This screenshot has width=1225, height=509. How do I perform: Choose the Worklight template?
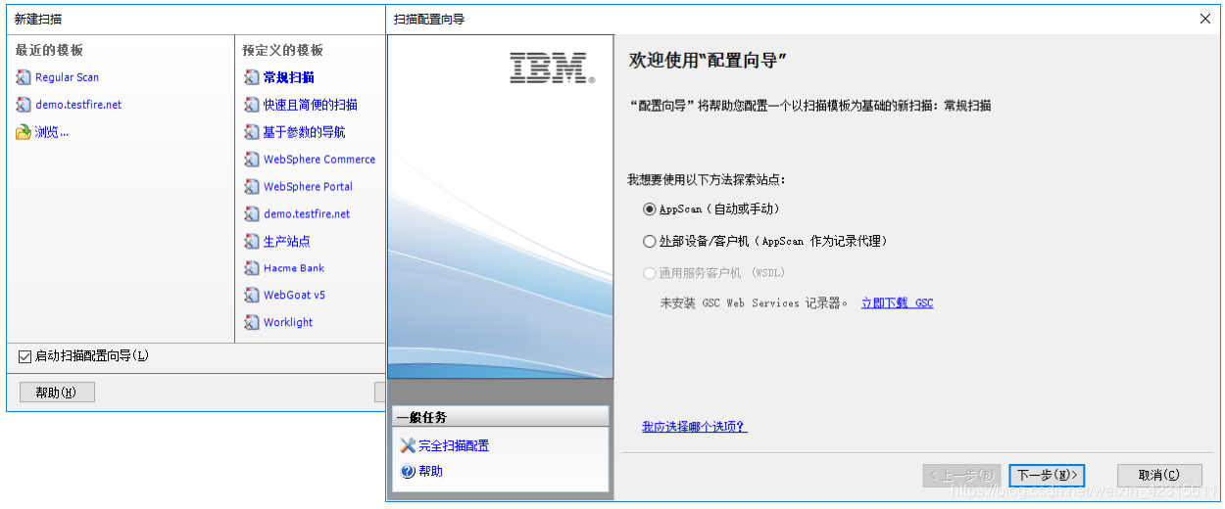click(x=288, y=323)
